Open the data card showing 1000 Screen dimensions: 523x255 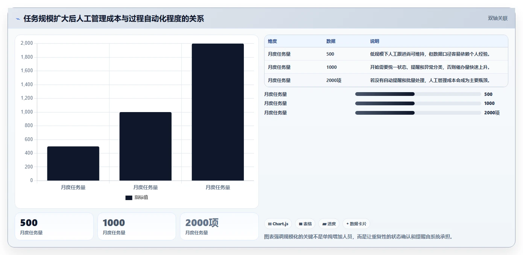[137, 226]
